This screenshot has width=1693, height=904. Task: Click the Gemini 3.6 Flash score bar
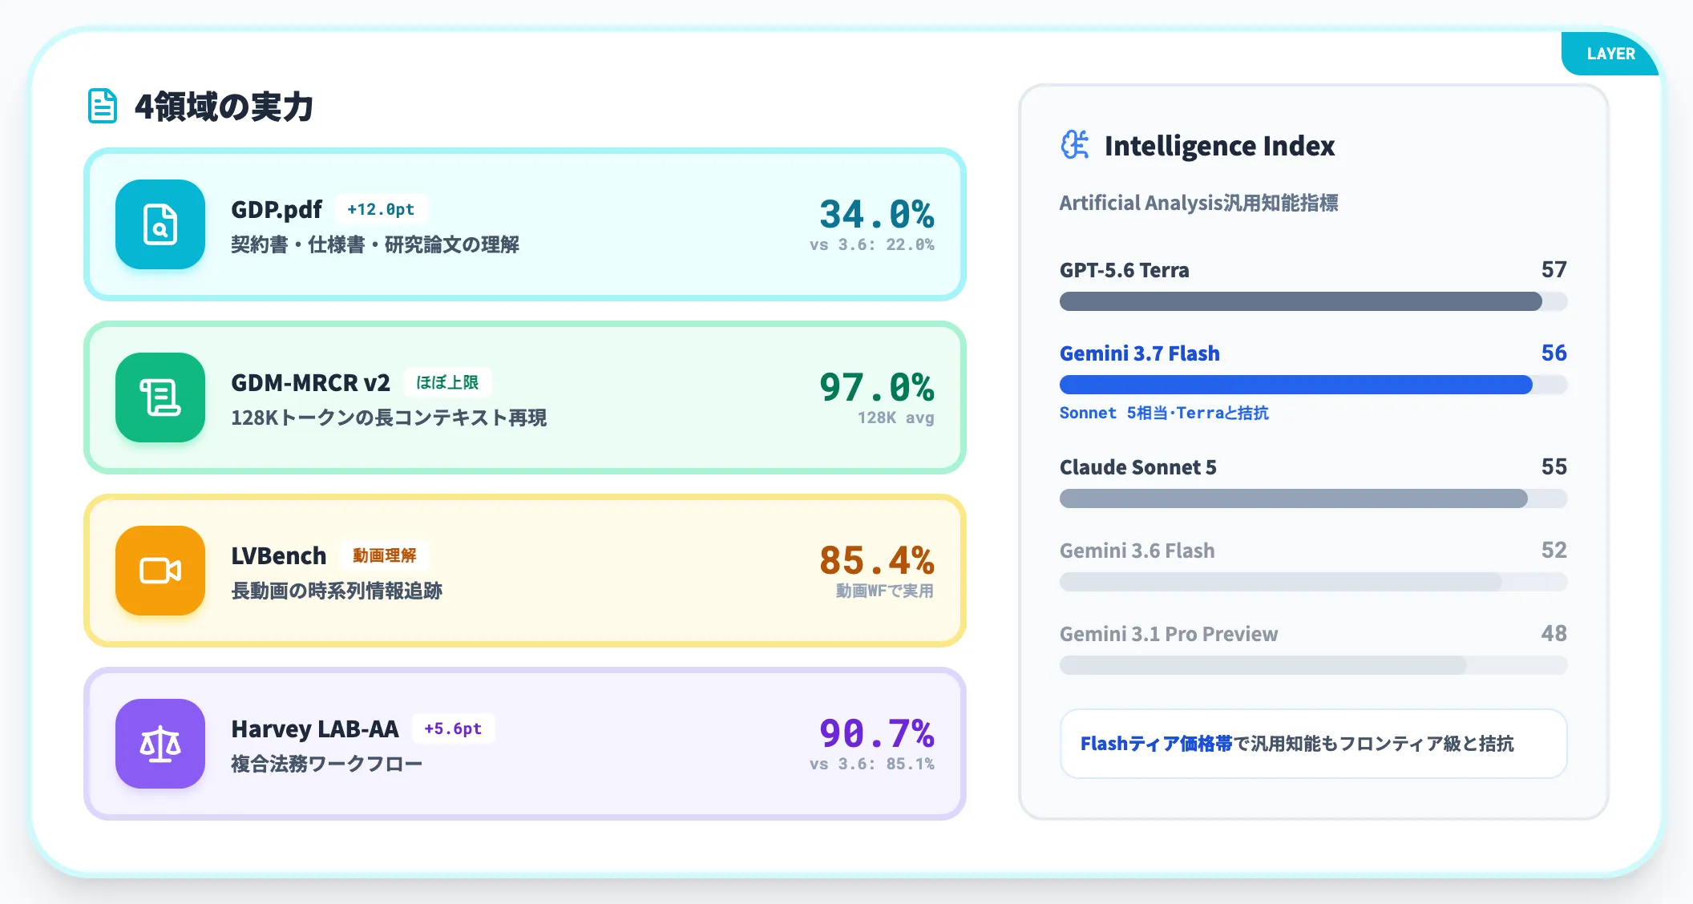(x=1313, y=582)
